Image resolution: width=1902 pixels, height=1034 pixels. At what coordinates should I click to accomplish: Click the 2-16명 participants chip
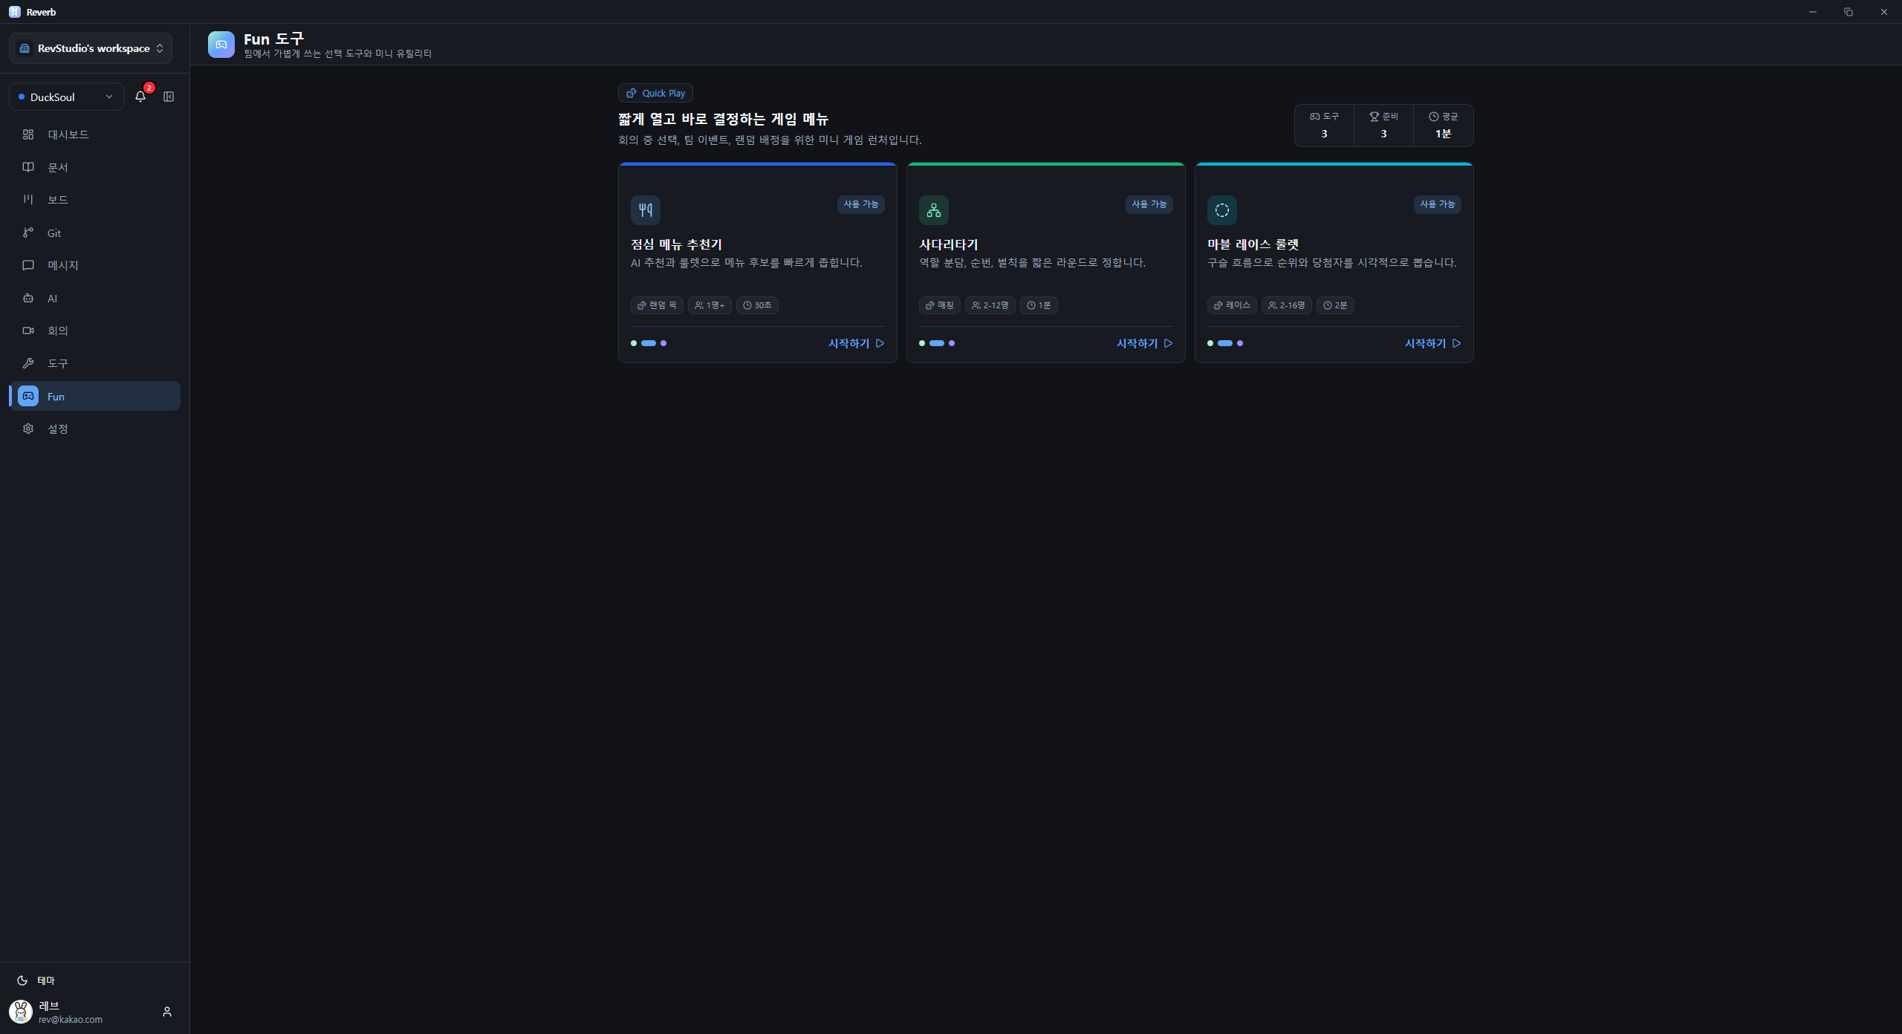point(1287,305)
